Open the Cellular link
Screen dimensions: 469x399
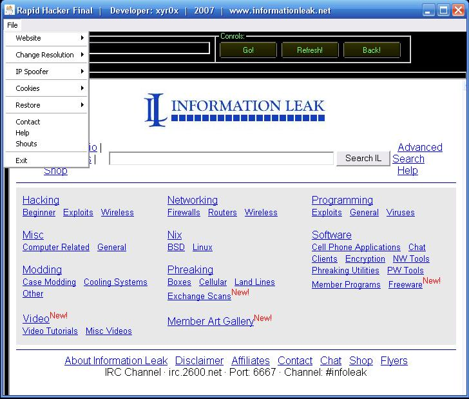coord(213,282)
